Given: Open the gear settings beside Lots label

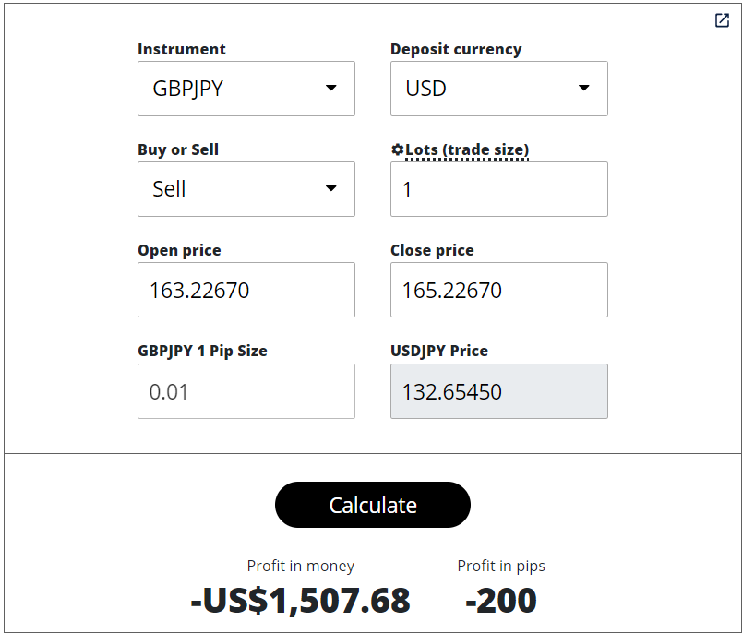Looking at the screenshot, I should pos(397,149).
